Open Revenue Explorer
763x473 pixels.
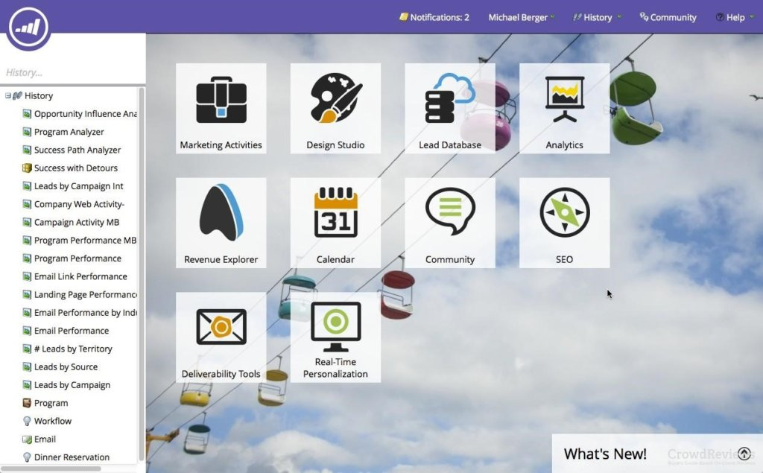221,222
